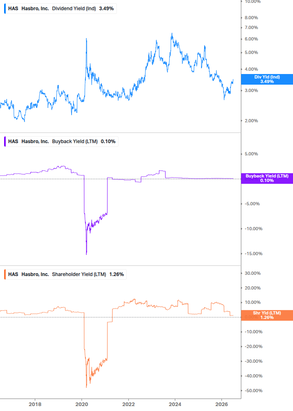Click the 8.00% tick on dividend yield axis
The width and height of the screenshot is (293, 411).
click(251, 18)
